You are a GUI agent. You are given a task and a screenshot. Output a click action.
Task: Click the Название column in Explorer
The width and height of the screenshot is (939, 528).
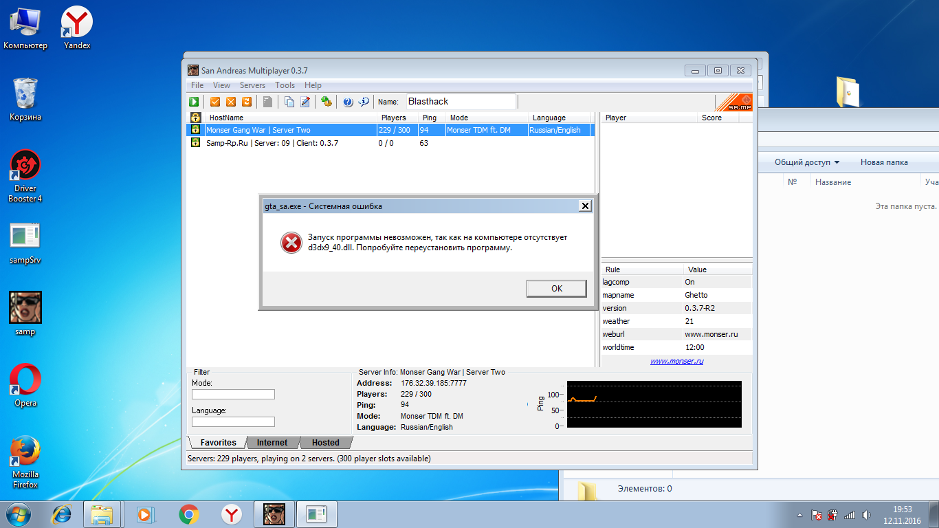pos(833,182)
